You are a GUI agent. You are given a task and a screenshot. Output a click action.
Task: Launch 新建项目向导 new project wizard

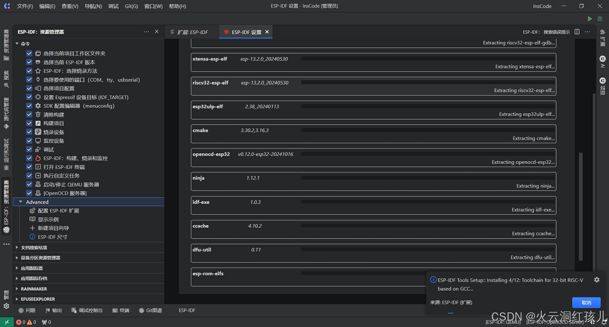pyautogui.click(x=53, y=228)
